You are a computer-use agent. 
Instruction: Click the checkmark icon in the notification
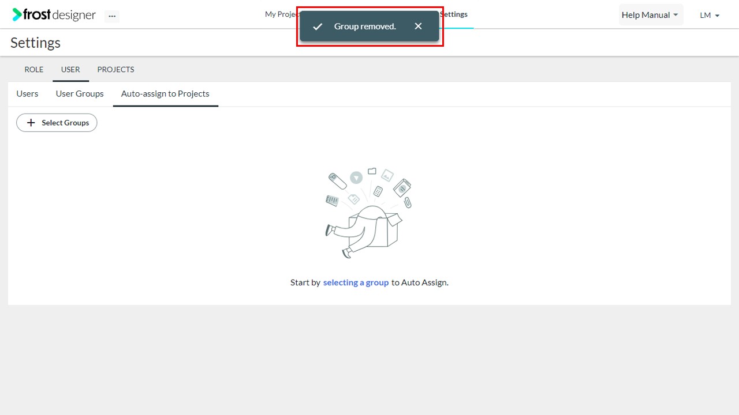coord(318,27)
